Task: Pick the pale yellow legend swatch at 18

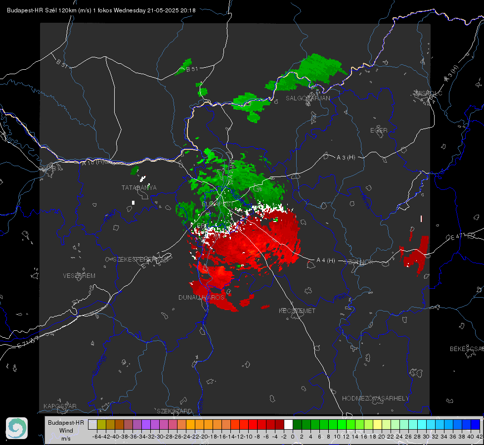Action: pyautogui.click(x=378, y=424)
